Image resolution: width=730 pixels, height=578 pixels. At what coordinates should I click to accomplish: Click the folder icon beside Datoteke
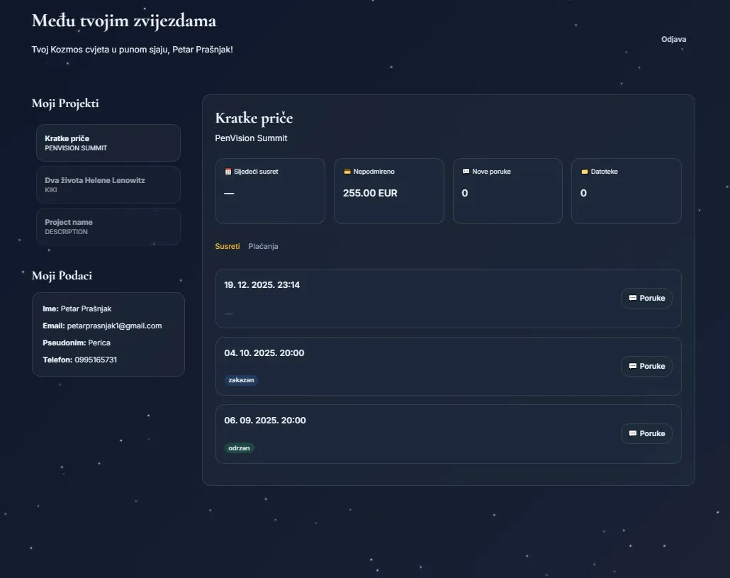tap(585, 172)
